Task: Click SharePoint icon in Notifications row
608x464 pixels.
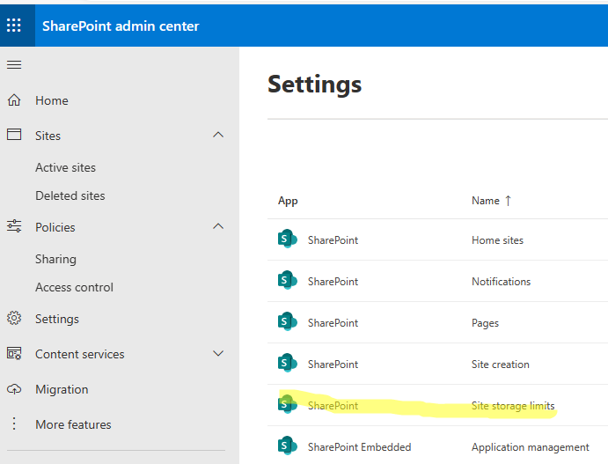Action: coord(288,280)
